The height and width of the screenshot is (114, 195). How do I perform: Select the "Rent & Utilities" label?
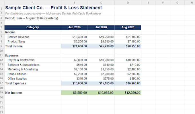click(x=17, y=74)
